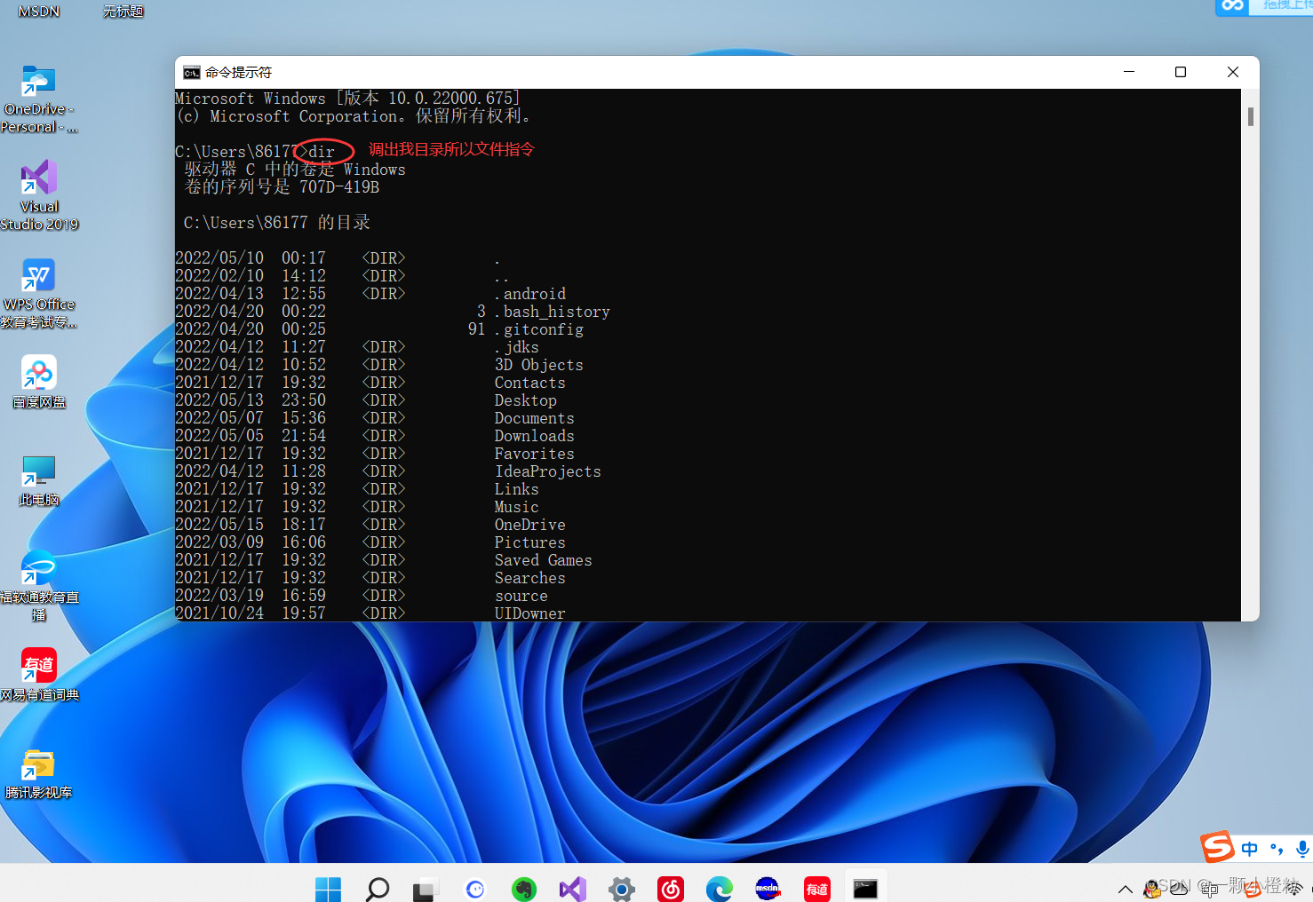1313x902 pixels.
Task: Select the 福软通教育直播 desktop icon
Action: [39, 586]
